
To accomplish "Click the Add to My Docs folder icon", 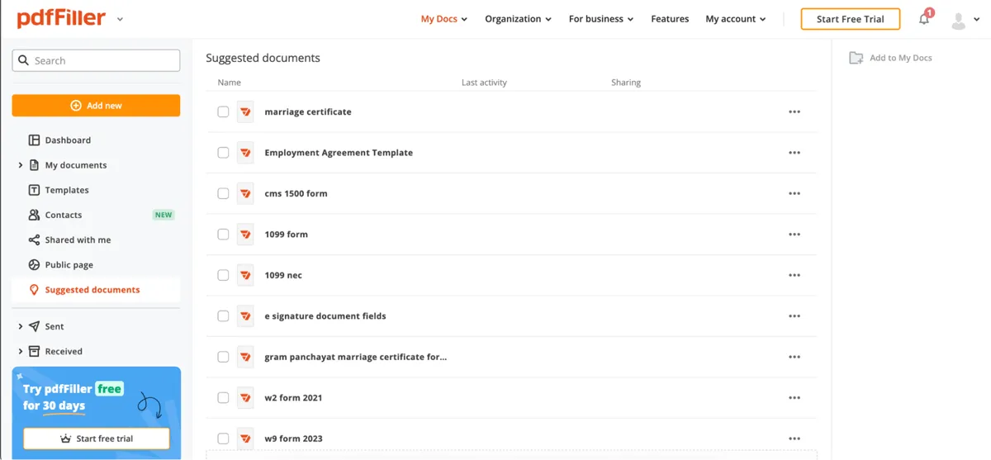I will (856, 58).
